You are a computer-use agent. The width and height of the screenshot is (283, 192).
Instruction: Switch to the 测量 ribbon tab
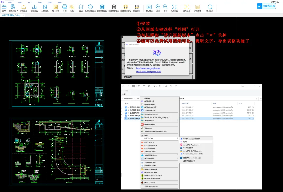pyautogui.click(x=20, y=2)
